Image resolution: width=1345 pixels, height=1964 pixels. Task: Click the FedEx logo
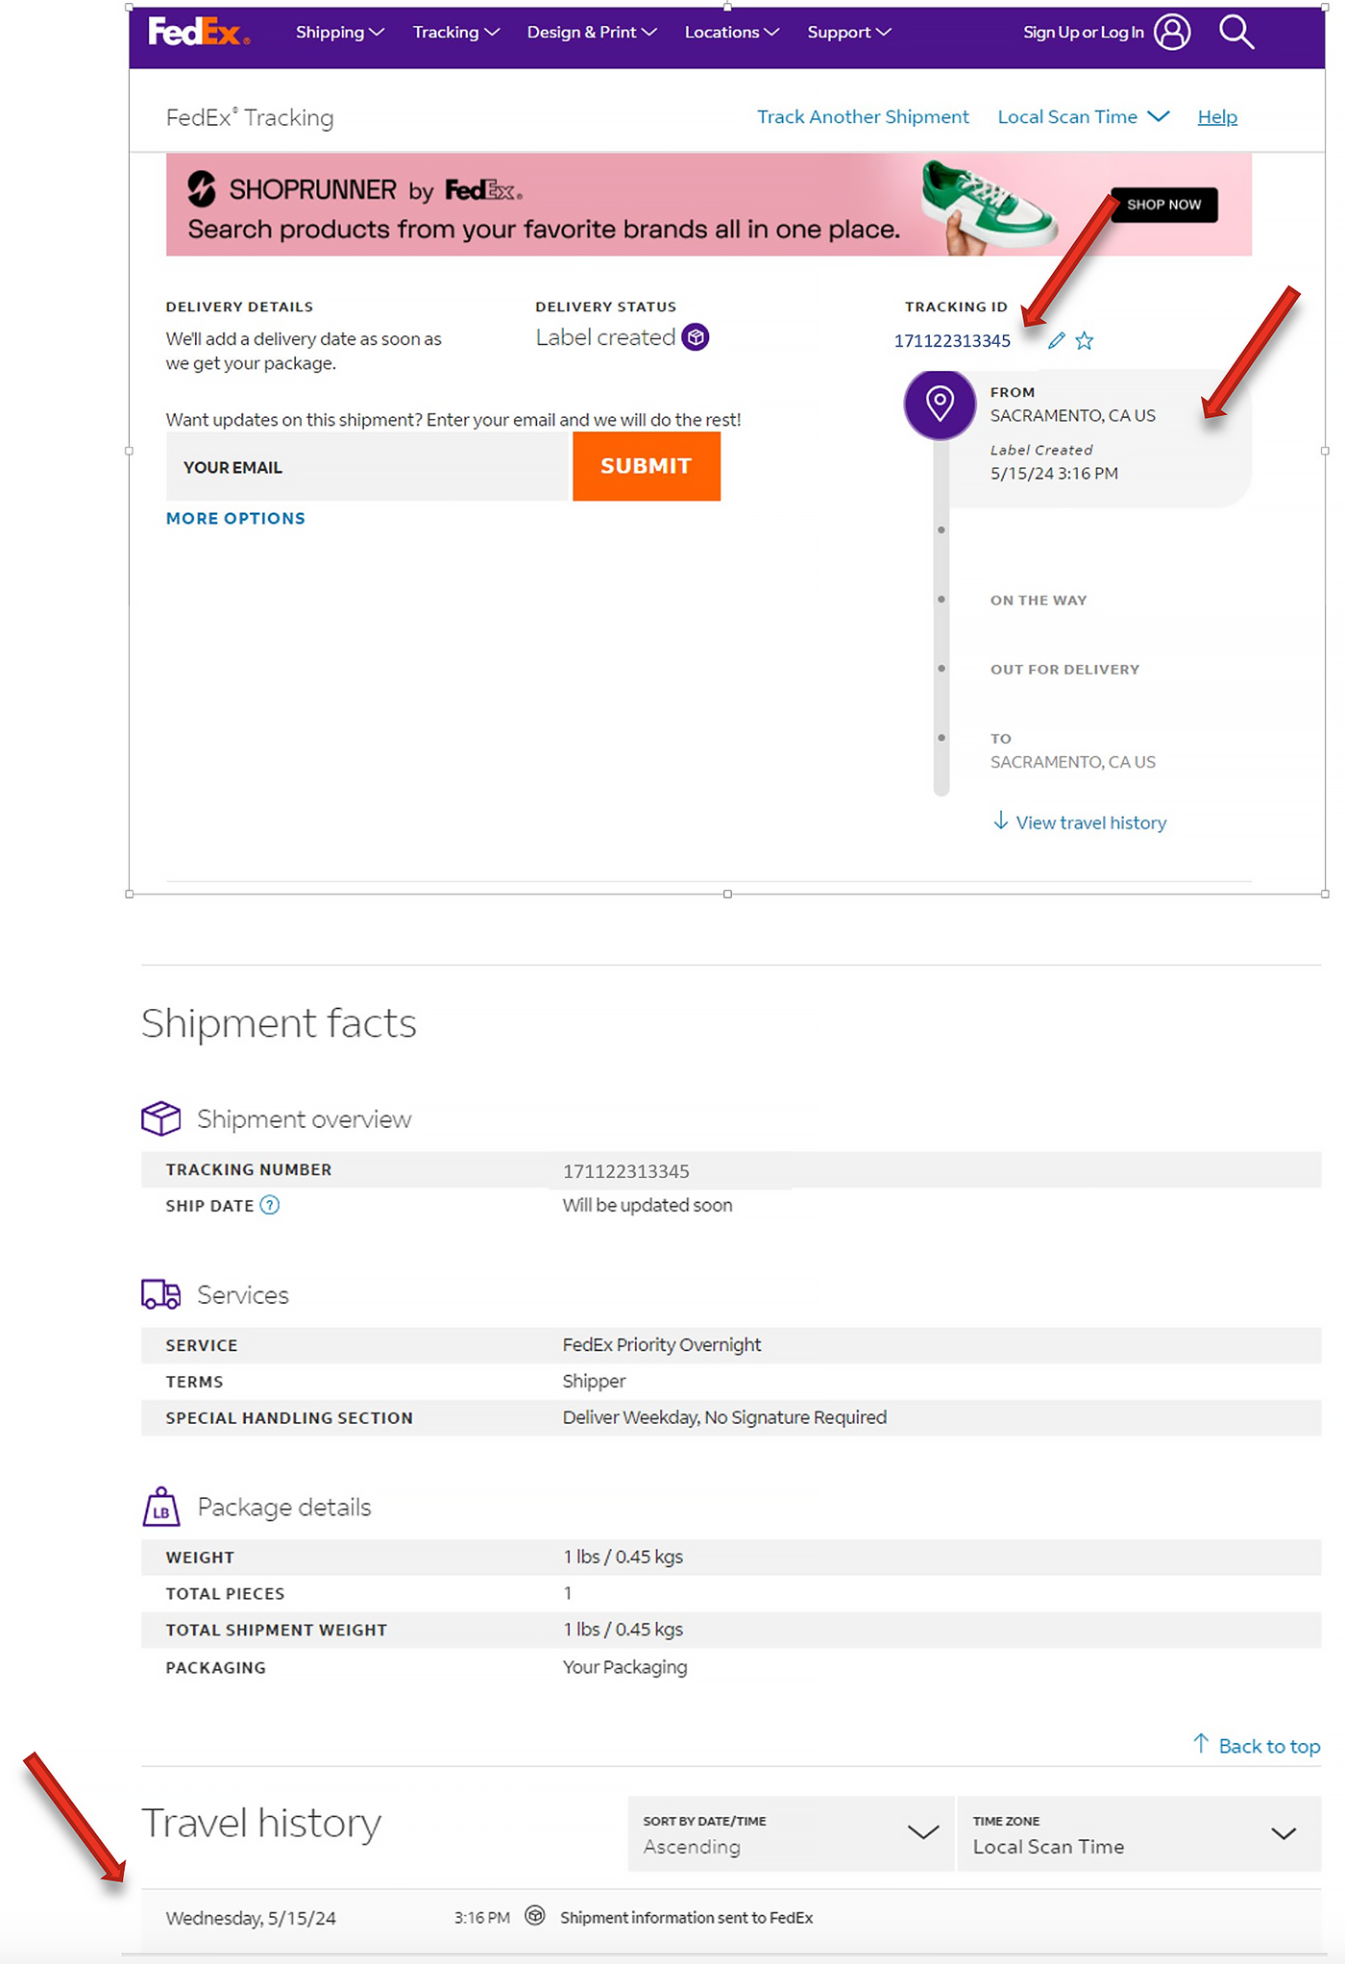tap(199, 33)
